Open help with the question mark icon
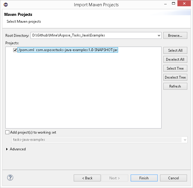The image size is (193, 188). (10, 178)
